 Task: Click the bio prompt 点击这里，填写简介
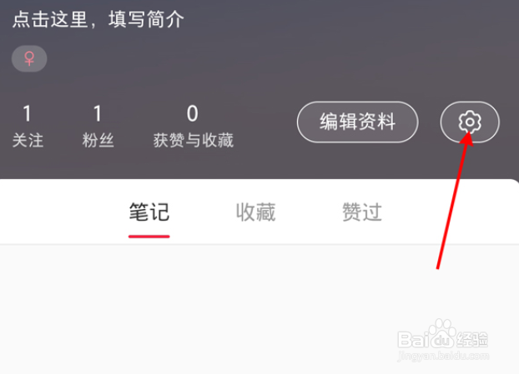(x=98, y=19)
